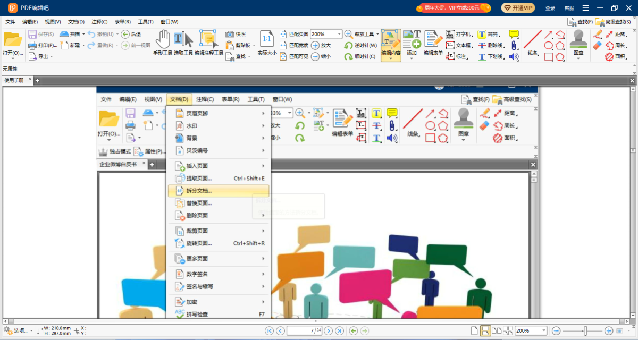Click the zoom slider in the status bar

coord(585,330)
